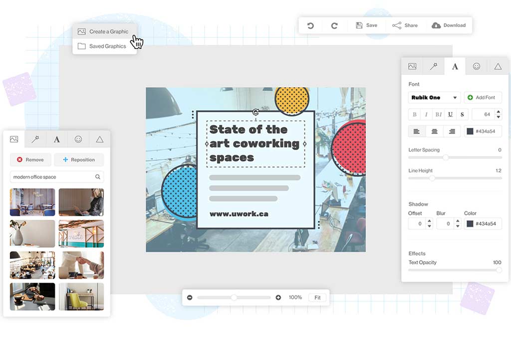
Task: Open image tab in right panel
Action: (412, 66)
